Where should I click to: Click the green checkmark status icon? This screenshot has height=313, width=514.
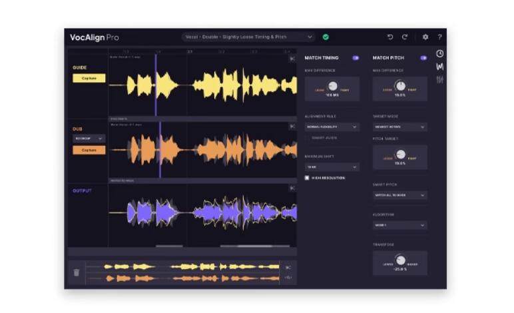pyautogui.click(x=326, y=37)
